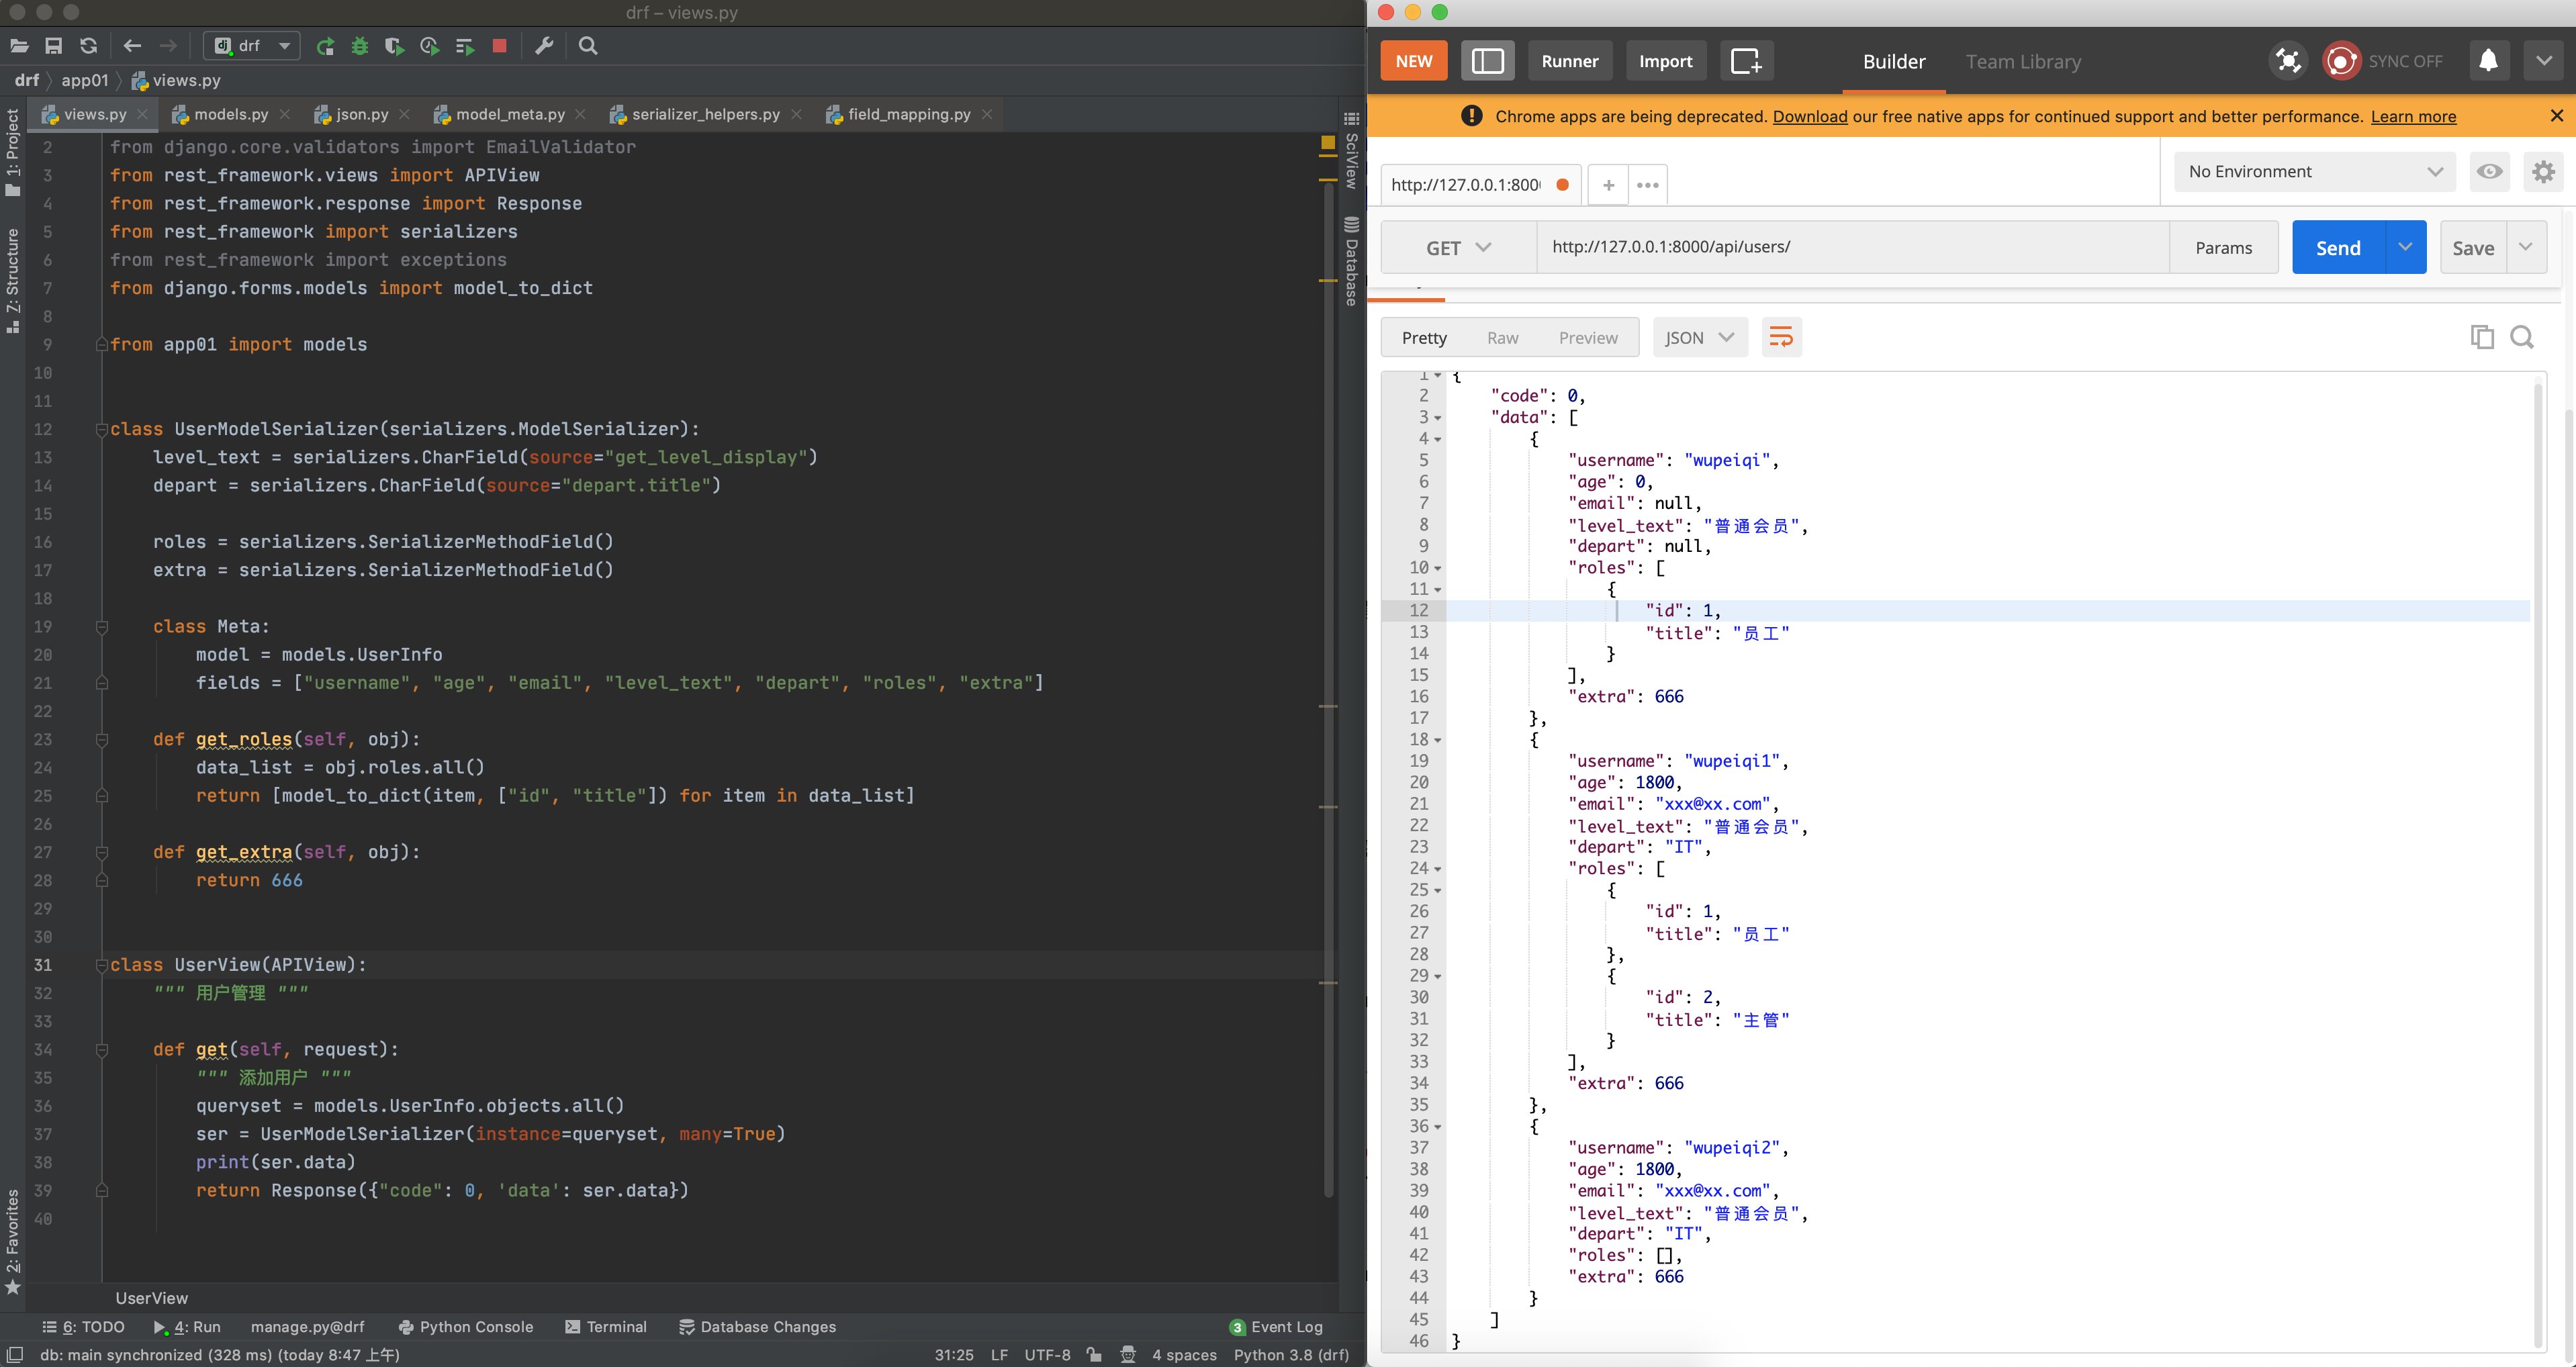Open the GET method dropdown
The height and width of the screenshot is (1367, 2576).
coord(1458,248)
